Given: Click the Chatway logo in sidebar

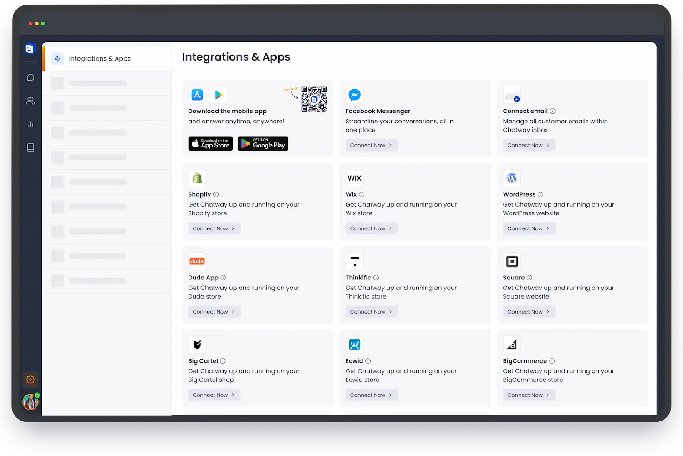Looking at the screenshot, I should [30, 49].
